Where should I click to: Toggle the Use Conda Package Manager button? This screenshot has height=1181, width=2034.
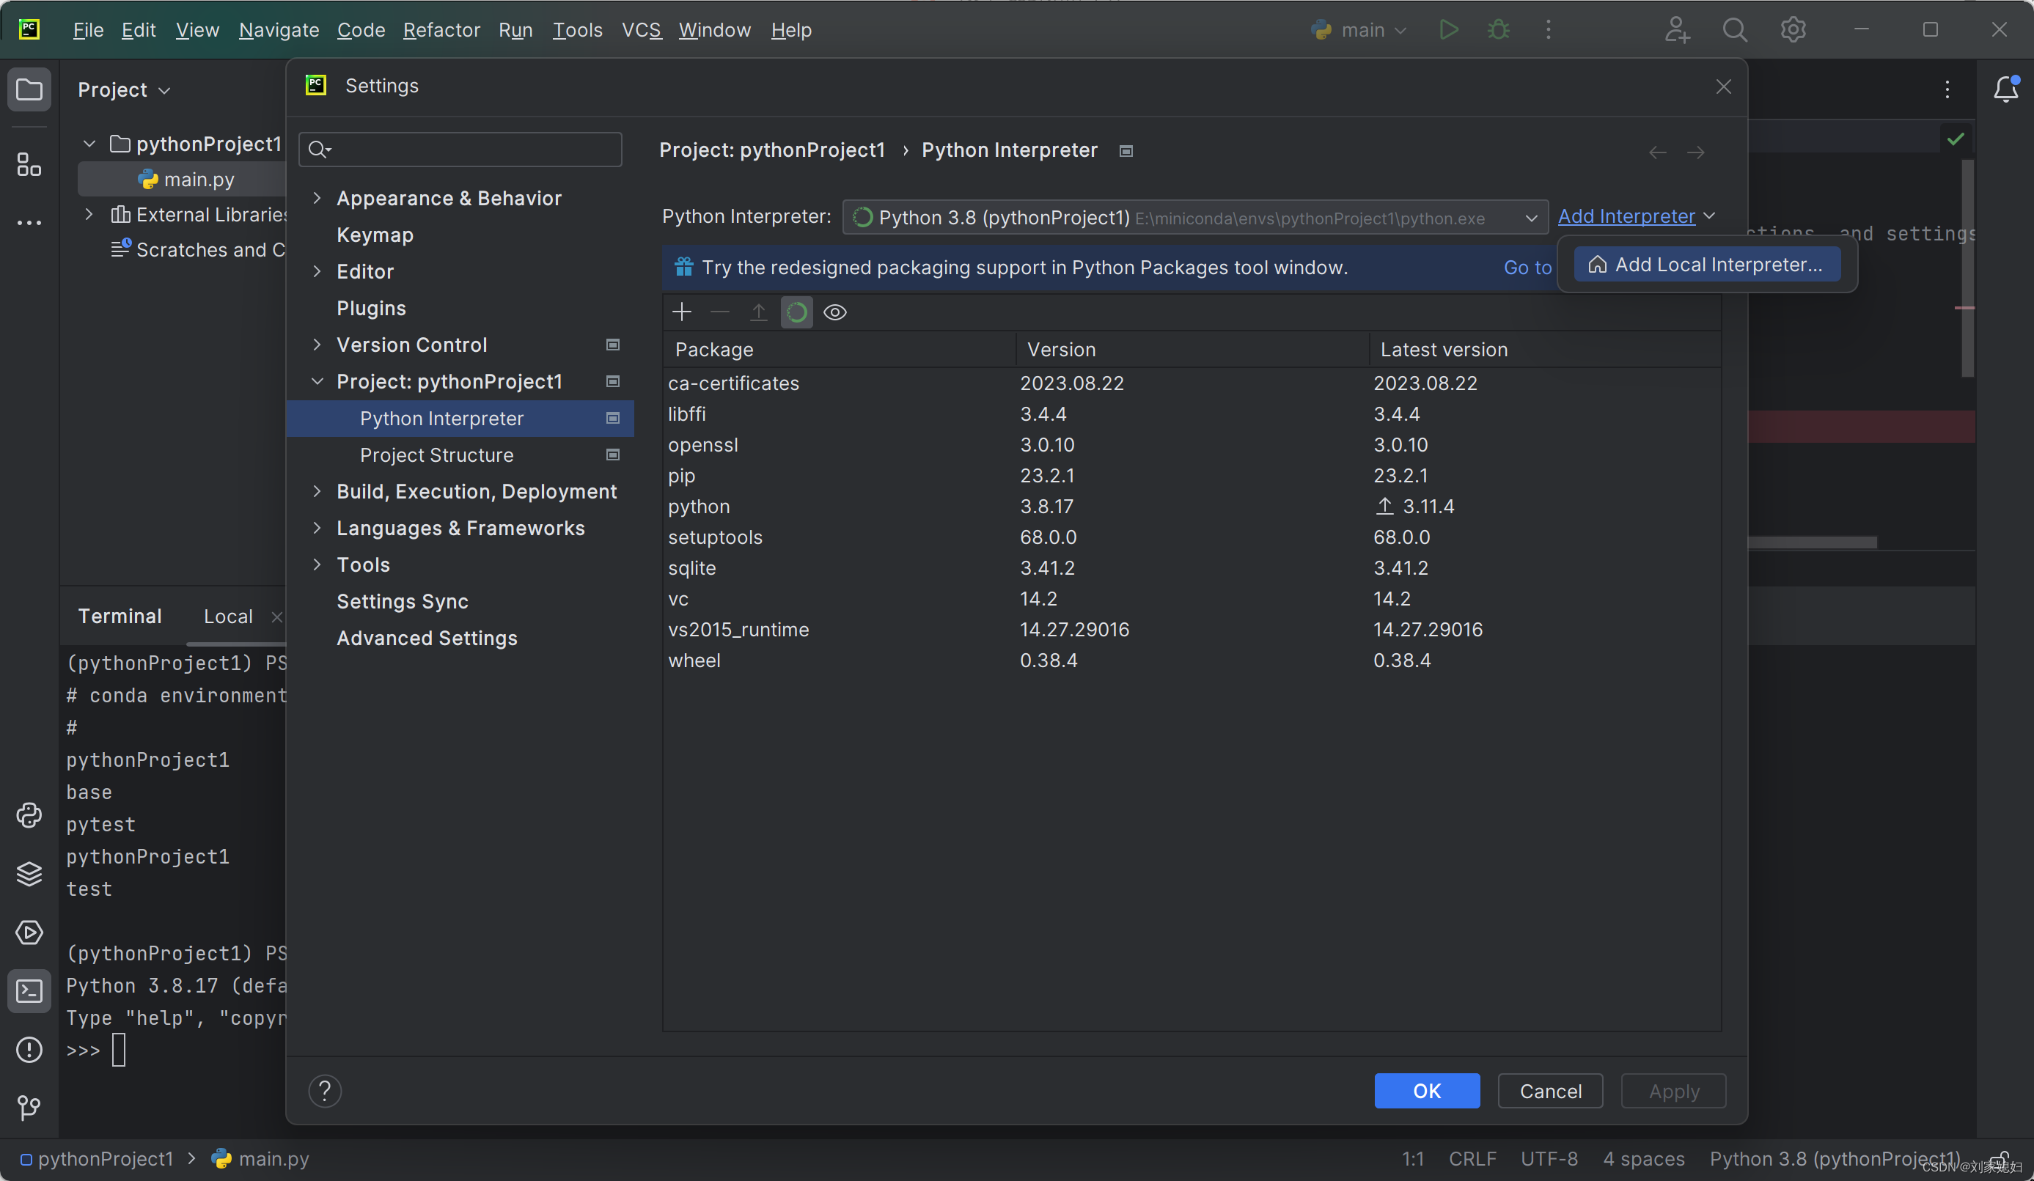pos(796,312)
